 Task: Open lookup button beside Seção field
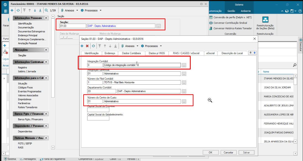click(158, 26)
